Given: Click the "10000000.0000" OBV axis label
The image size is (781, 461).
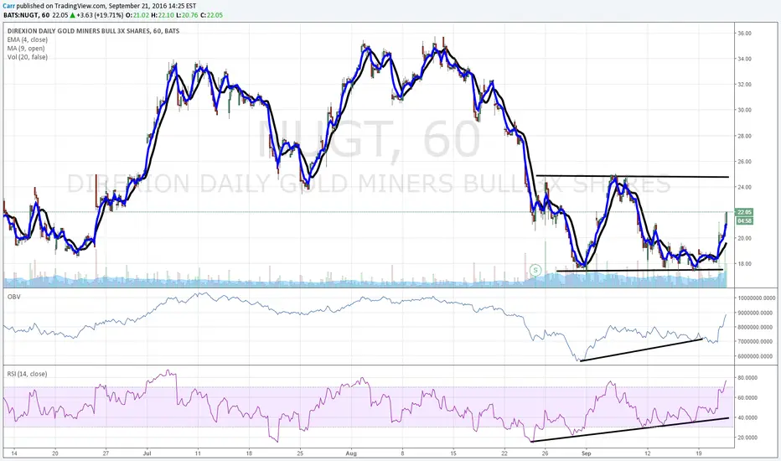Looking at the screenshot, I should 757,298.
